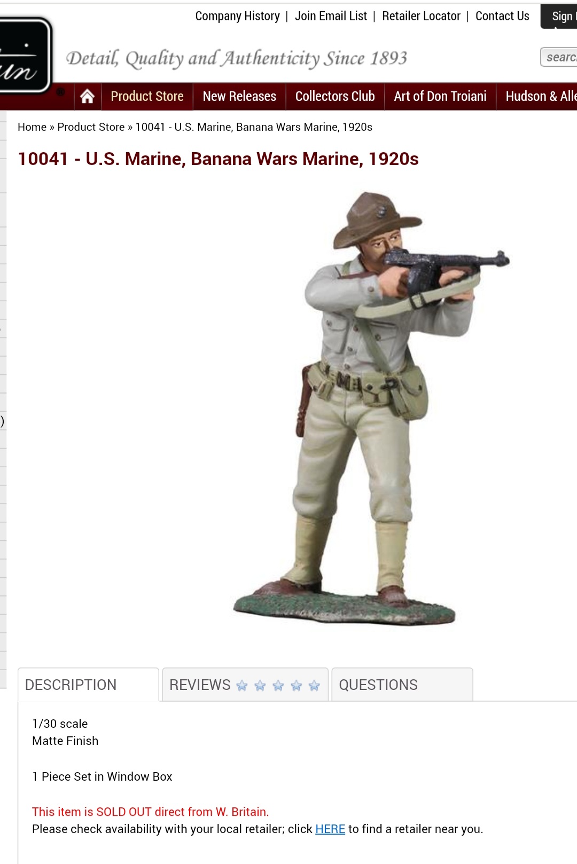Open the New Releases menu

point(239,97)
